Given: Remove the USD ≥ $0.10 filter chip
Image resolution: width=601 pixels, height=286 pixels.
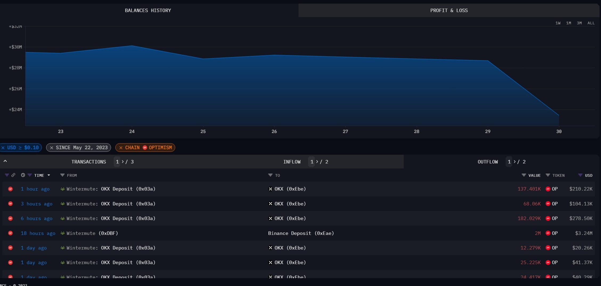Looking at the screenshot, I should [3, 148].
